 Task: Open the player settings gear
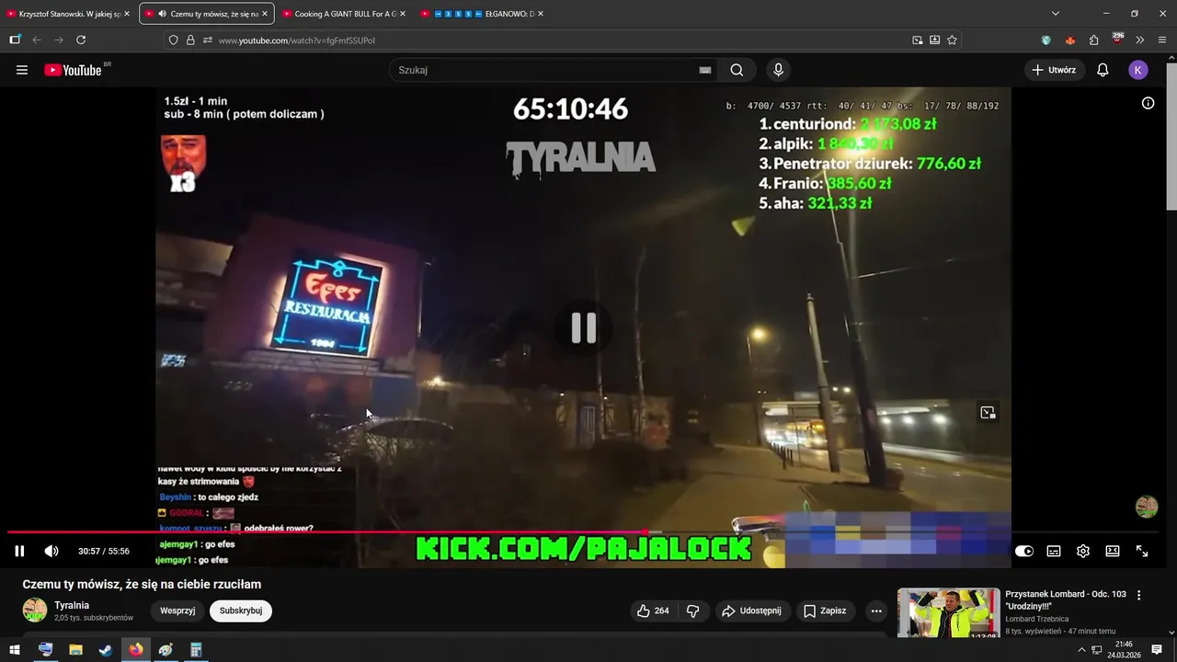tap(1083, 551)
